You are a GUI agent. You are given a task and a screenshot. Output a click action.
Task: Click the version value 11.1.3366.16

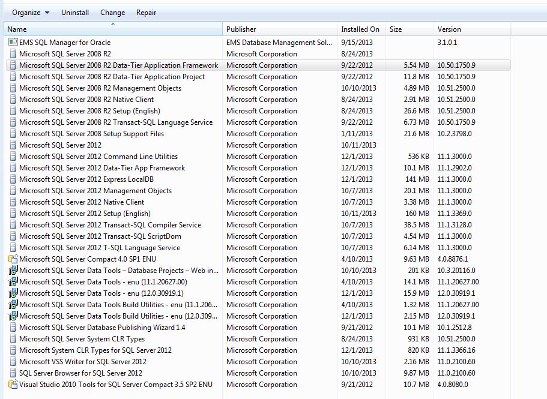coord(456,350)
